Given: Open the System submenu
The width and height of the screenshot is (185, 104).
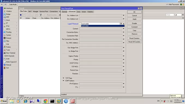Looking at the screenshot, I should coord(8,35).
